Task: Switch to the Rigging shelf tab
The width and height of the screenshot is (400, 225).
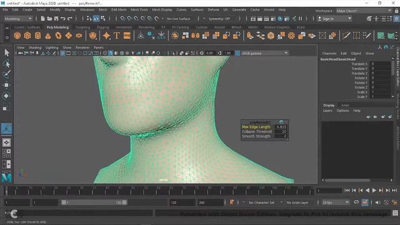Action: pyautogui.click(x=102, y=27)
